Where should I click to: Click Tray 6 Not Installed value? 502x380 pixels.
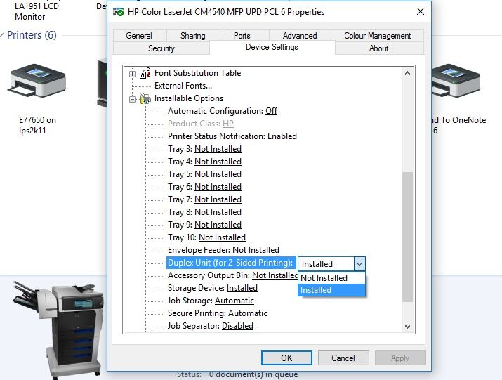coord(218,187)
